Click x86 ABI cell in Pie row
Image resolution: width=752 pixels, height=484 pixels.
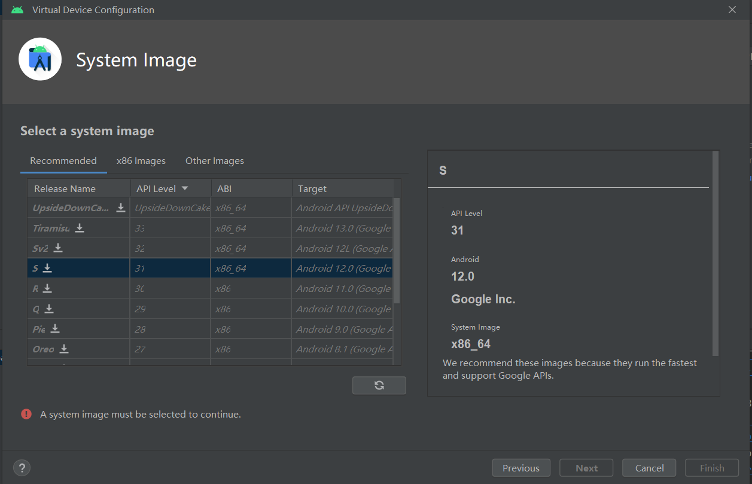[251, 329]
